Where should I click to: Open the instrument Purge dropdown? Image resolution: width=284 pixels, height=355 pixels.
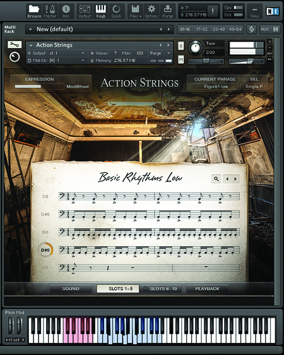coord(160,53)
